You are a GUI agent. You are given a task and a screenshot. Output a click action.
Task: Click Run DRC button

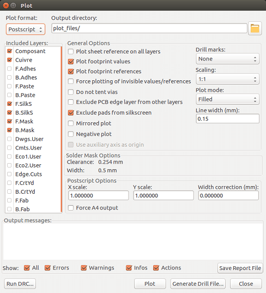20,284
